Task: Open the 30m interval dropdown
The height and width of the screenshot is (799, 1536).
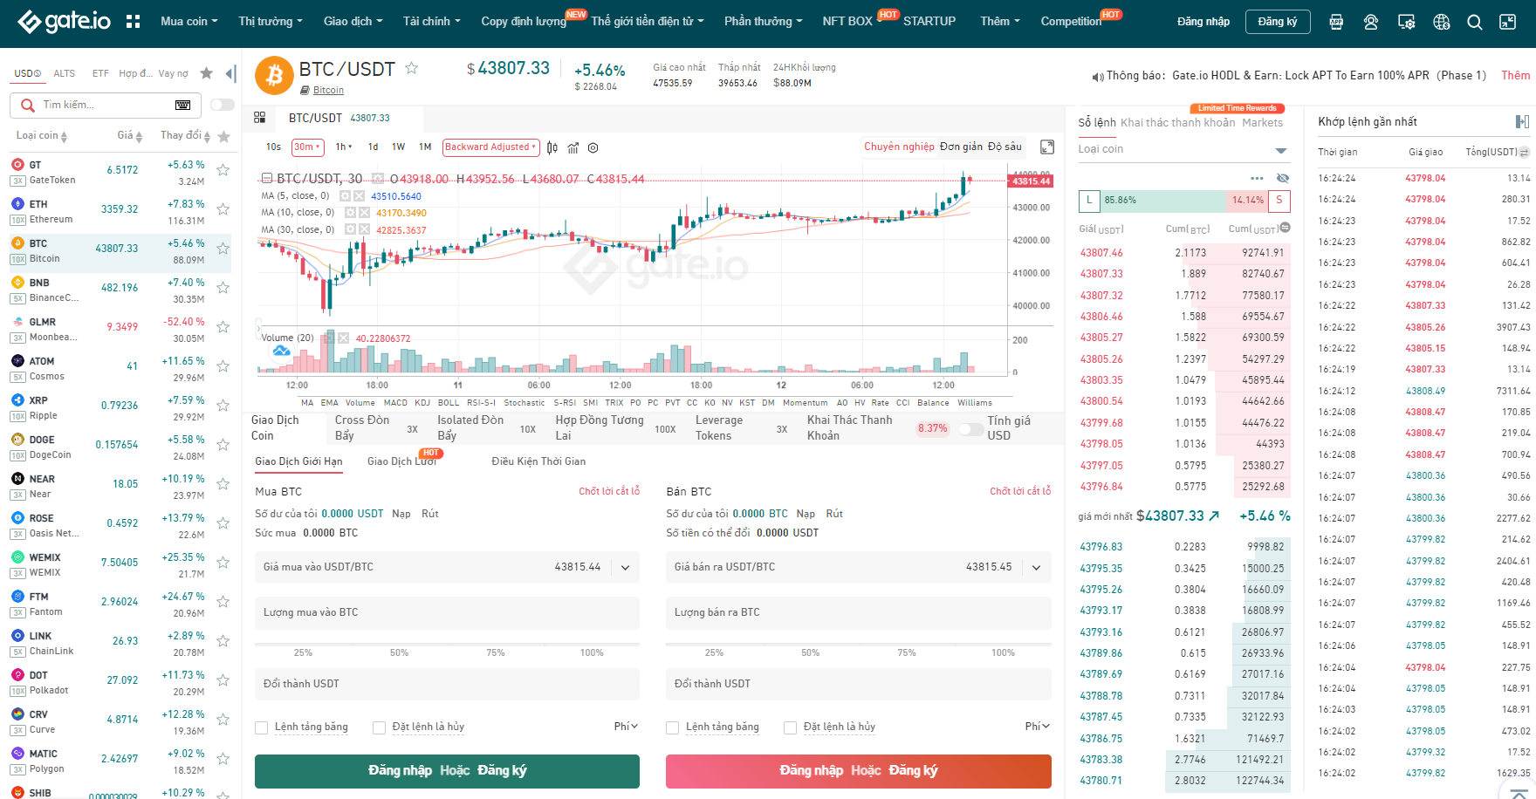Action: click(x=308, y=147)
